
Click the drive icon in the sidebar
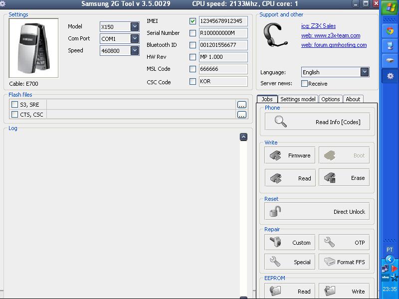click(390, 60)
